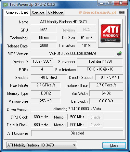Click the GPU-Z title bar app icon
Image resolution: width=130 pixels, height=152 pixels.
pyautogui.click(x=6, y=5)
